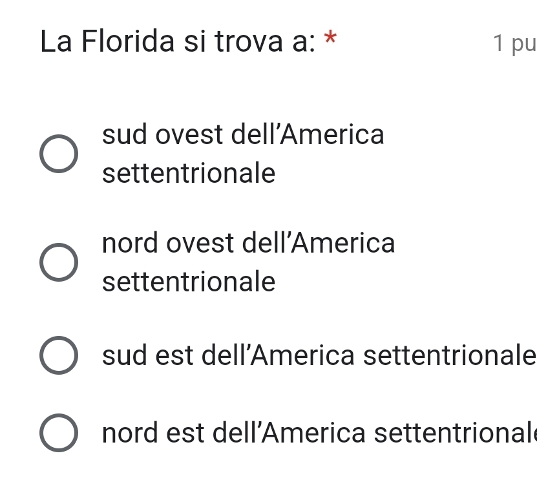
Task: Pick the 'nord est dell'America settentrionale' radio circle
Action: (59, 433)
